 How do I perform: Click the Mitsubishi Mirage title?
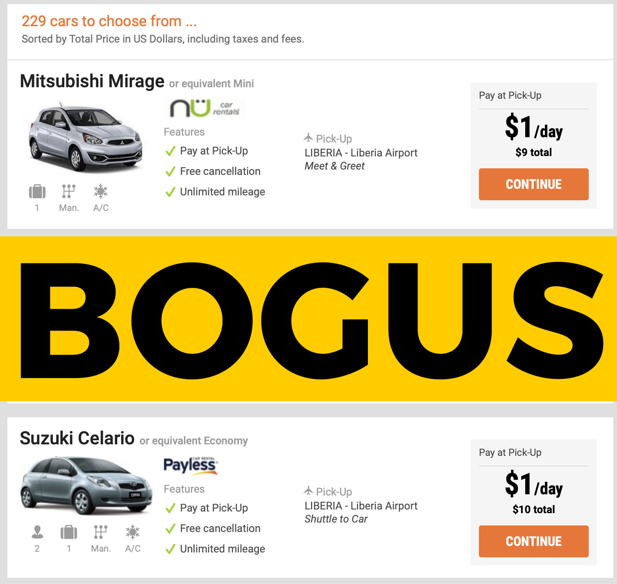(92, 81)
